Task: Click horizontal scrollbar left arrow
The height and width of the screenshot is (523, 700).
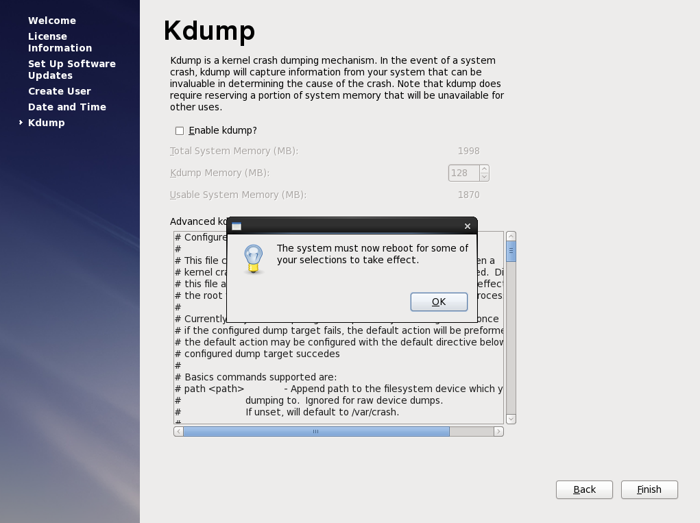Action: click(x=178, y=432)
